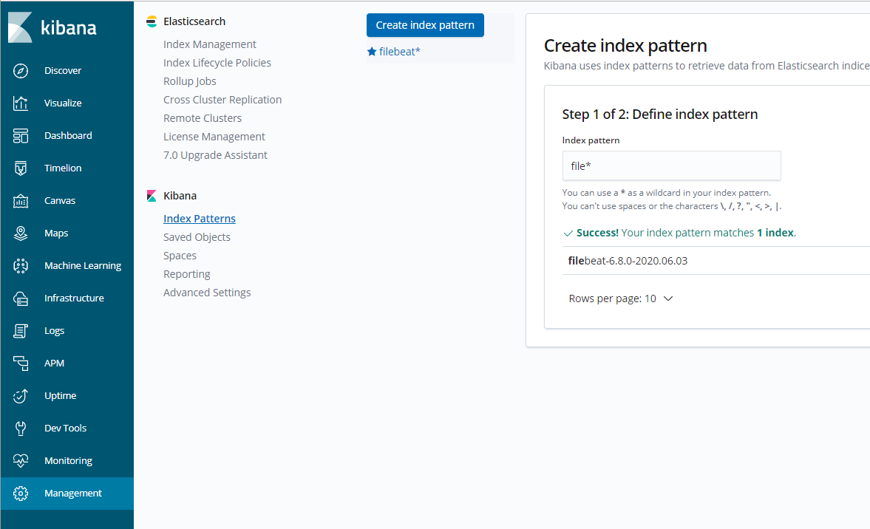Open Index Management section

(210, 44)
